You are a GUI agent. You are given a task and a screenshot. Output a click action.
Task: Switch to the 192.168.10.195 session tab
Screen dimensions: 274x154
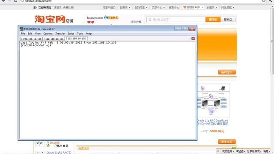31,39
